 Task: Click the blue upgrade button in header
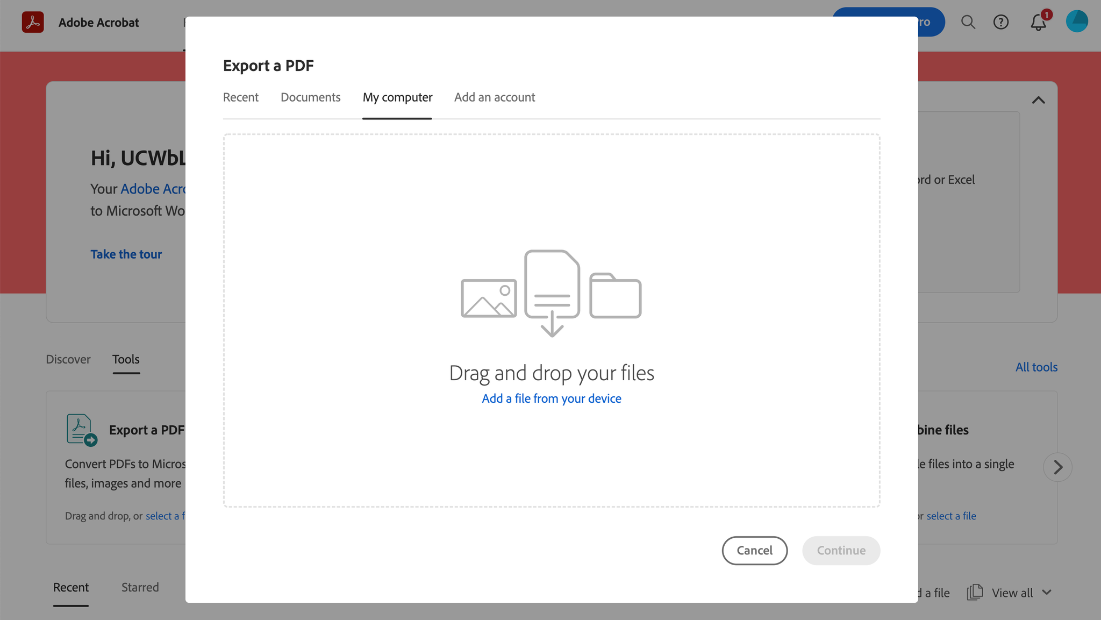click(x=931, y=22)
